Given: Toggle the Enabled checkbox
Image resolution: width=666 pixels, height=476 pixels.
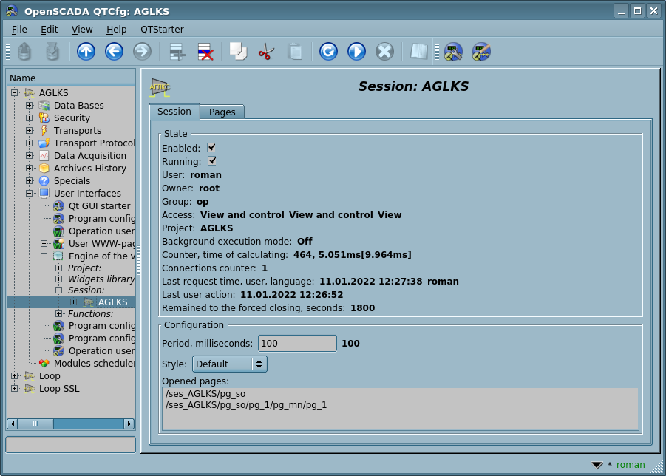Looking at the screenshot, I should pos(211,148).
